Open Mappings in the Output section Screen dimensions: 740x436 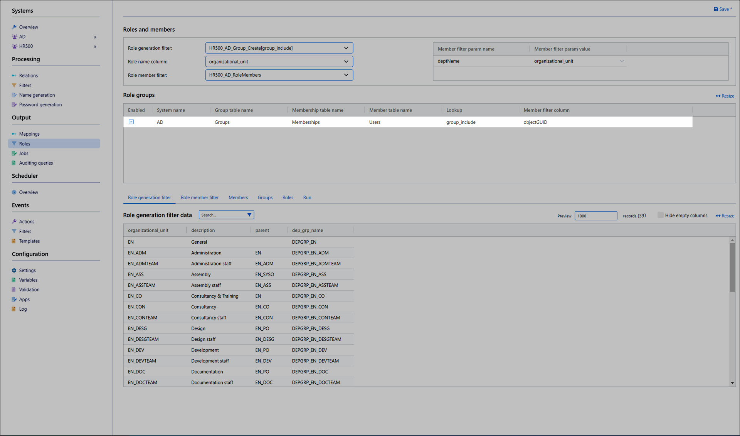[x=29, y=134]
